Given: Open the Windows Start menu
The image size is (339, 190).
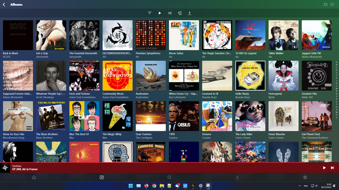Looking at the screenshot, I should point(131,186).
